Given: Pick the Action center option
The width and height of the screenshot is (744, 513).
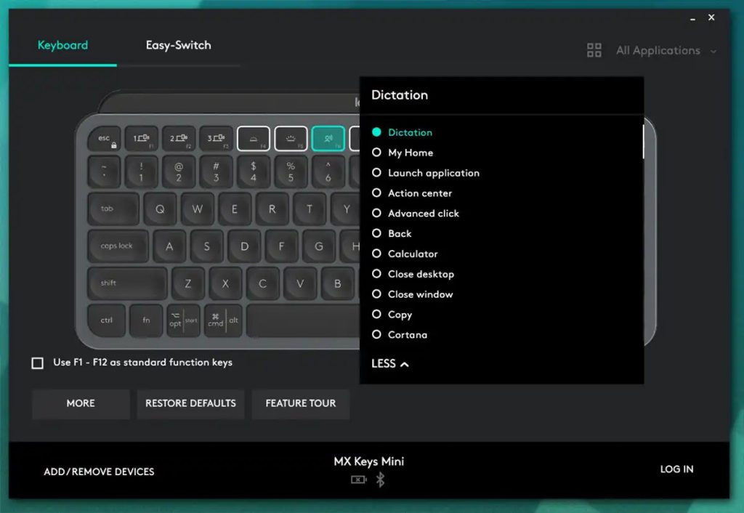Looking at the screenshot, I should (x=412, y=193).
